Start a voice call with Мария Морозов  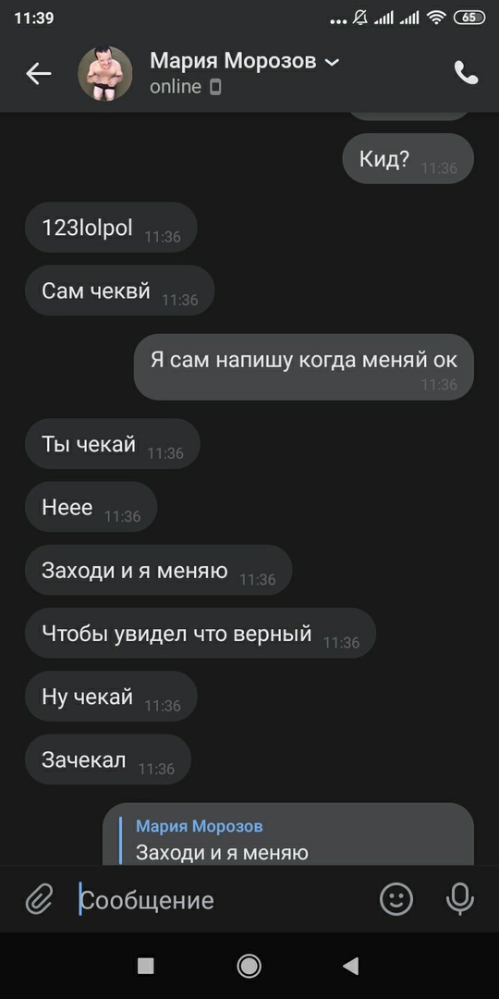pos(466,73)
